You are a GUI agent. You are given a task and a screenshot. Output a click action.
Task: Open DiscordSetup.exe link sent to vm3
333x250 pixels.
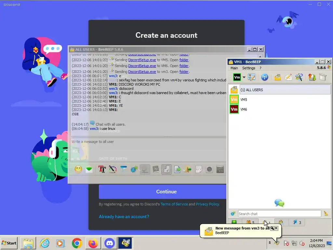point(142,72)
